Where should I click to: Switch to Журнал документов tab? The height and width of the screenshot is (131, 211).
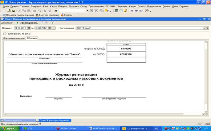point(14,38)
